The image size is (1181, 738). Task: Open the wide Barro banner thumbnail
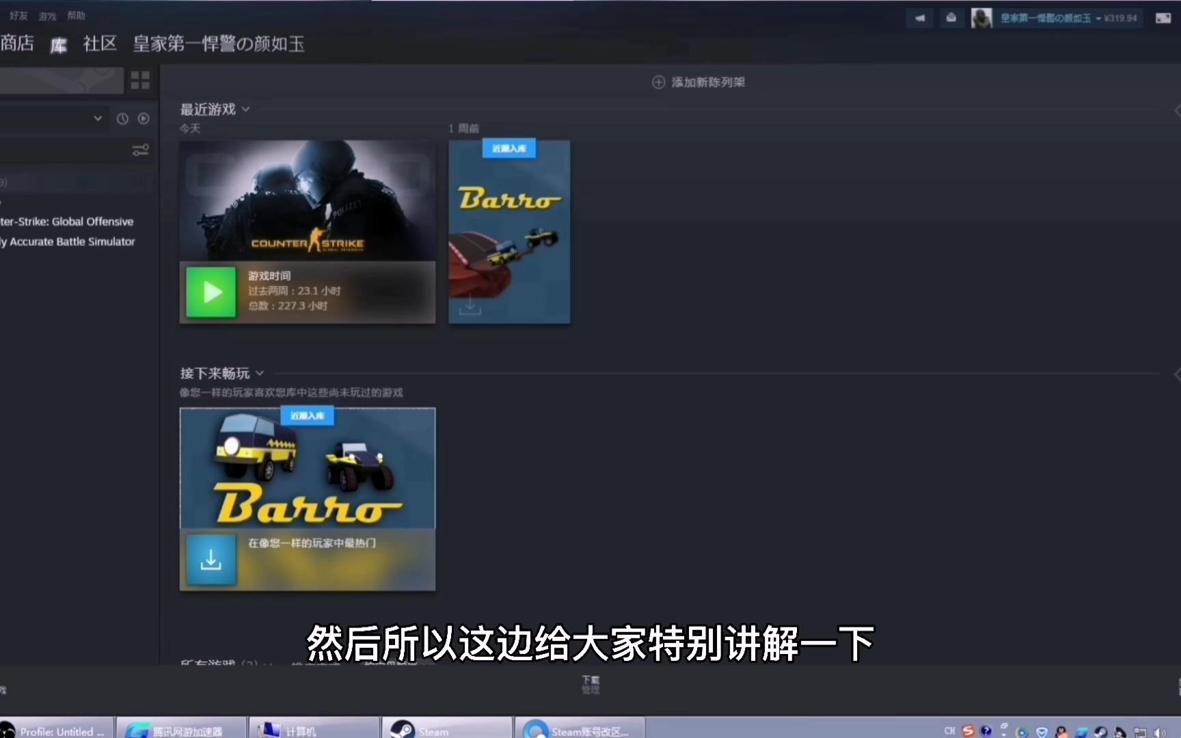point(308,468)
